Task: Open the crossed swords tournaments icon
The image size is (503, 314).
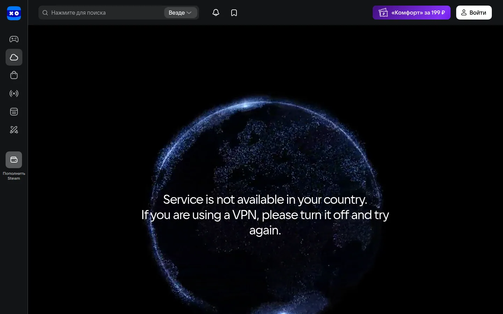Action: tap(14, 130)
